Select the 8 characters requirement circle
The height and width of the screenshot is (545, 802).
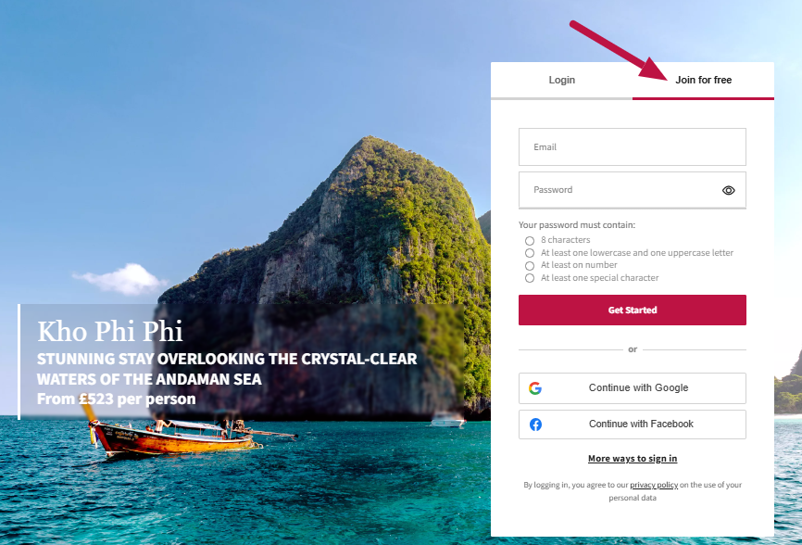(530, 240)
